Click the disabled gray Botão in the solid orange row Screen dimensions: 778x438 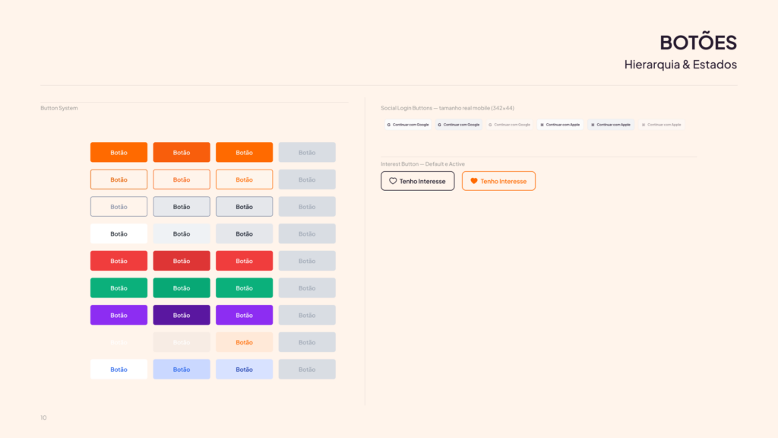(x=307, y=152)
